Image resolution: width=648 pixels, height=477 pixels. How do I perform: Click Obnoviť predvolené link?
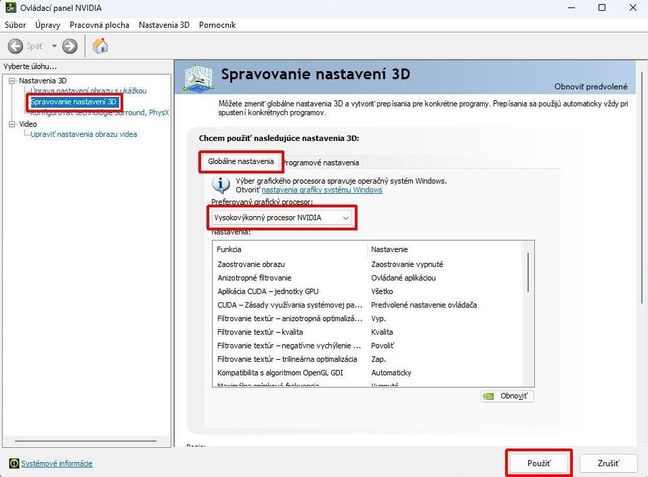[590, 87]
